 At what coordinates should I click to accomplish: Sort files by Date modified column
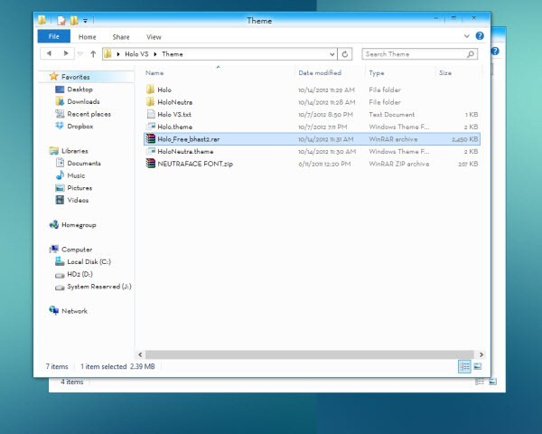tap(320, 72)
